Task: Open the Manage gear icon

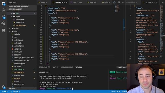Action: click(x=3, y=87)
